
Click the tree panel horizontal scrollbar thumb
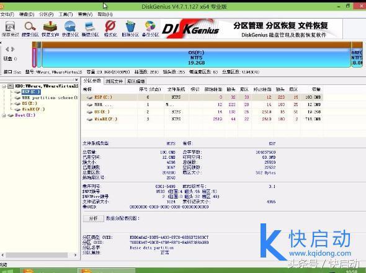[x=37, y=255]
